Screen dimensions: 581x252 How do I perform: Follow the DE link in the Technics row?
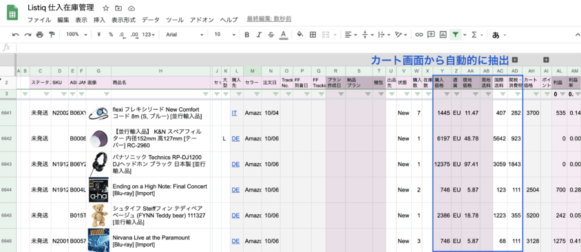(235, 164)
